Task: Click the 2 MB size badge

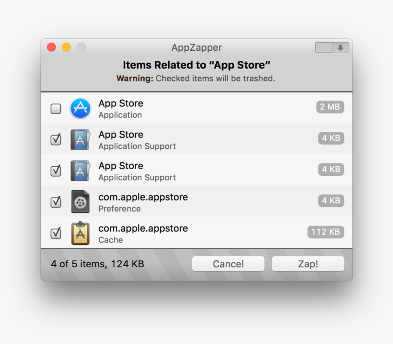Action: pos(330,107)
